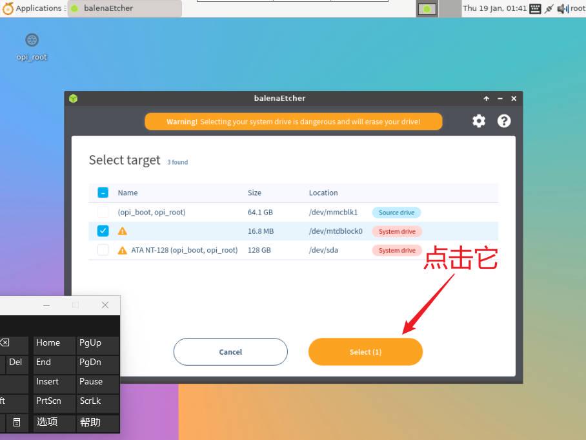Click the /dev/sda location text
The width and height of the screenshot is (586, 440).
pos(323,250)
